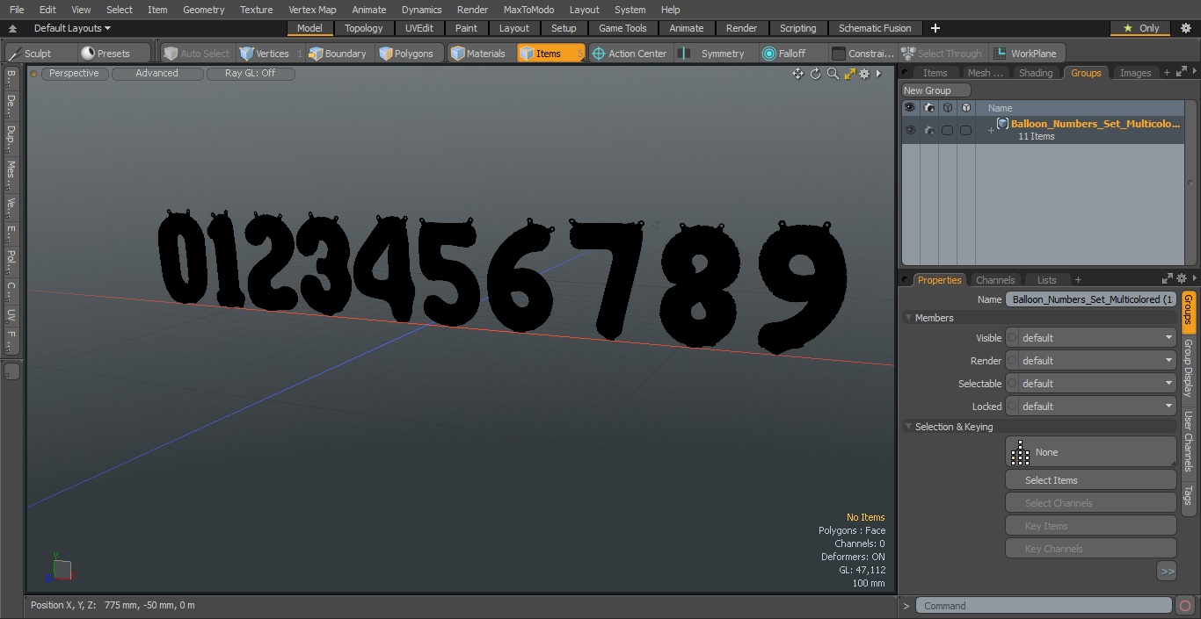Click the red record button beside Command field
This screenshot has height=619, width=1201.
(1184, 606)
